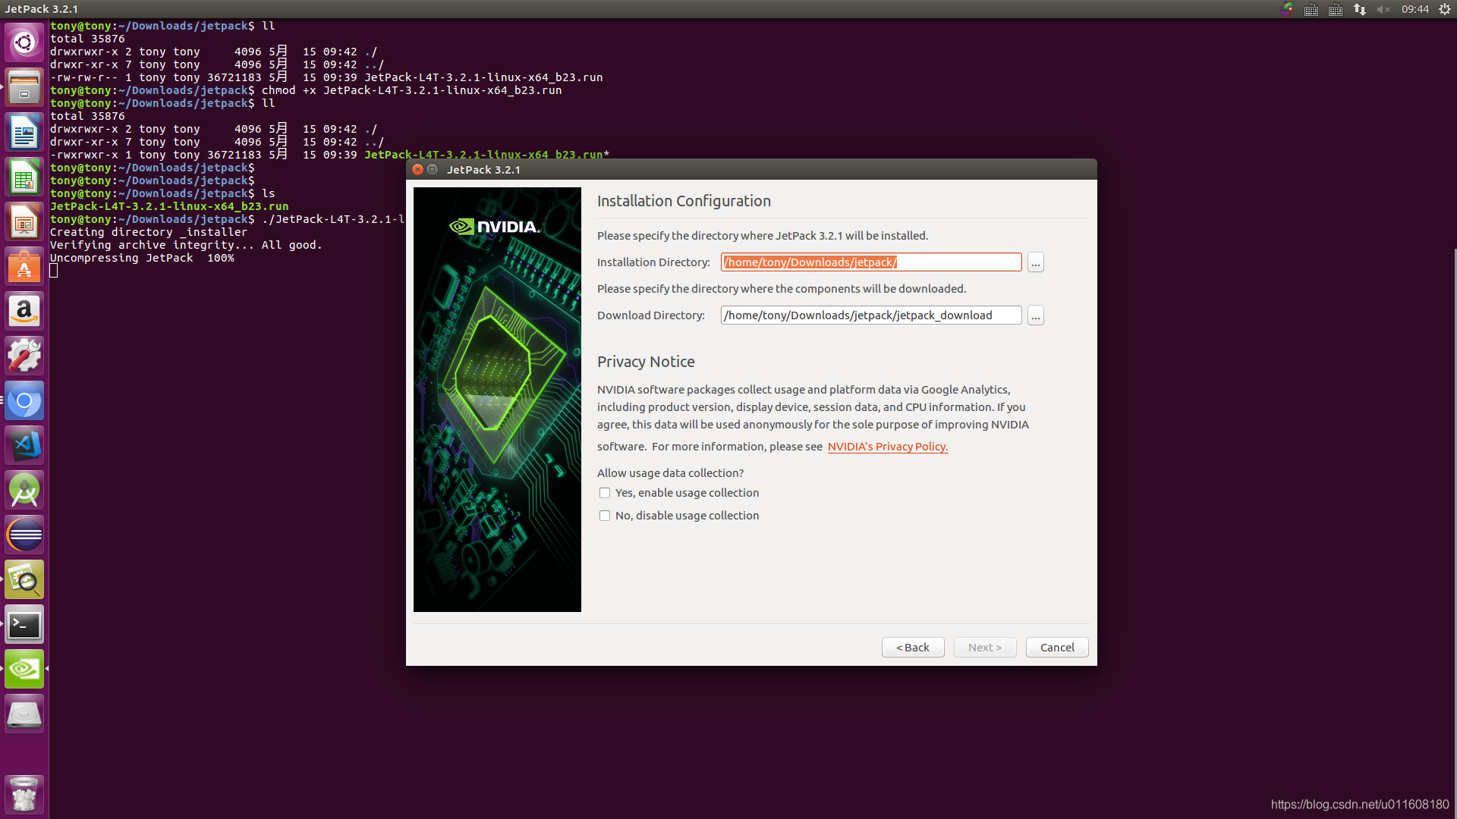Screen dimensions: 1457x819
Task: Switch to Terminal from launcher
Action: 24,625
